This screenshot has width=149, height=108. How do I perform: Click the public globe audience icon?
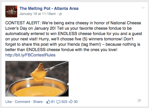(60, 14)
